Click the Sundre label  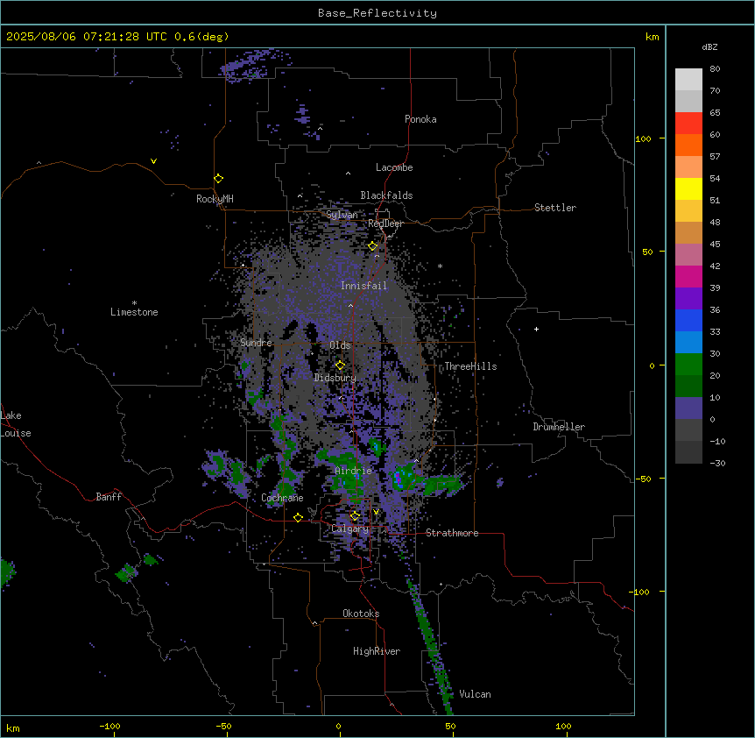point(256,343)
